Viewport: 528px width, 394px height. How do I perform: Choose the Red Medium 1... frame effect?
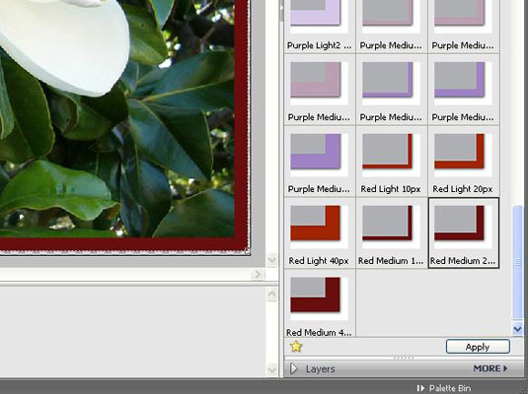click(391, 232)
